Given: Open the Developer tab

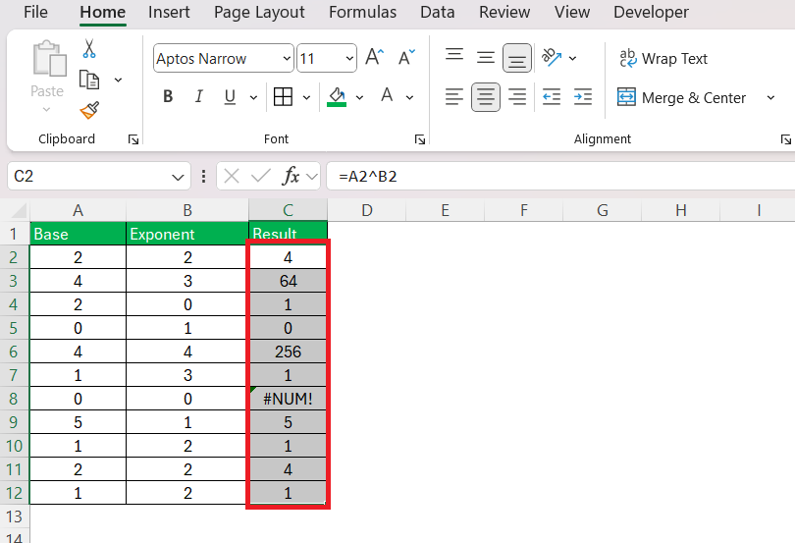Looking at the screenshot, I should [x=651, y=12].
